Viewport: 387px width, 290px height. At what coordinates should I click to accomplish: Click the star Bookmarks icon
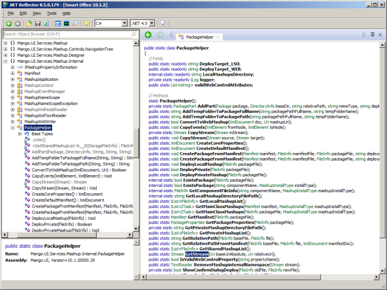click(87, 23)
